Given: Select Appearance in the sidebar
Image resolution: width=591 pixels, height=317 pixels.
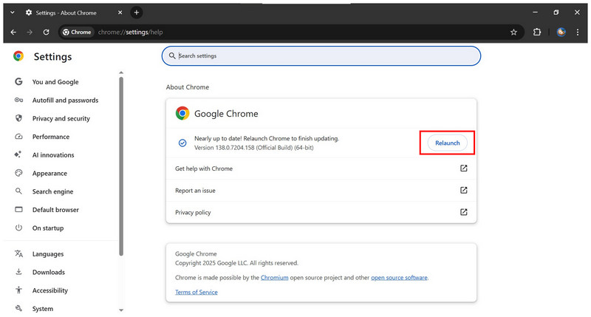Looking at the screenshot, I should 49,173.
